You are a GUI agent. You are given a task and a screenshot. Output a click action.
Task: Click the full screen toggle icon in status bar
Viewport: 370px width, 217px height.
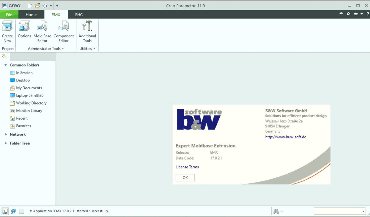click(22, 211)
